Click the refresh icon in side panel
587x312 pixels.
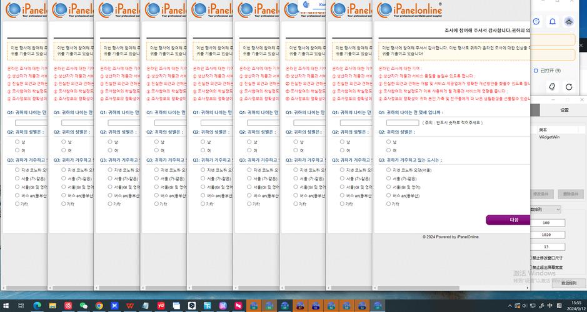pos(569,87)
